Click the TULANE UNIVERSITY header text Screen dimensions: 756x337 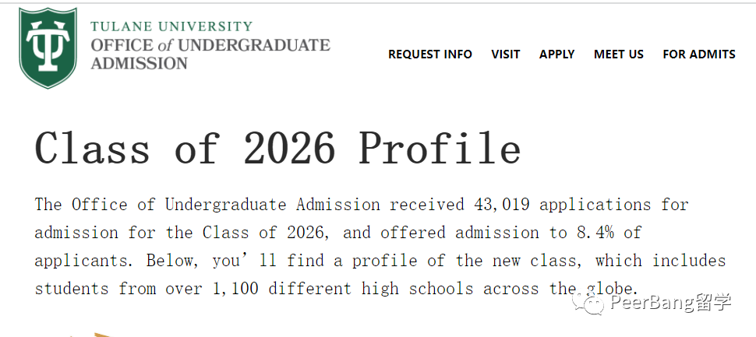[x=171, y=26]
